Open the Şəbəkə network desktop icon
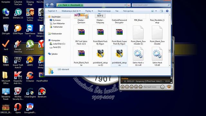 tap(6, 14)
